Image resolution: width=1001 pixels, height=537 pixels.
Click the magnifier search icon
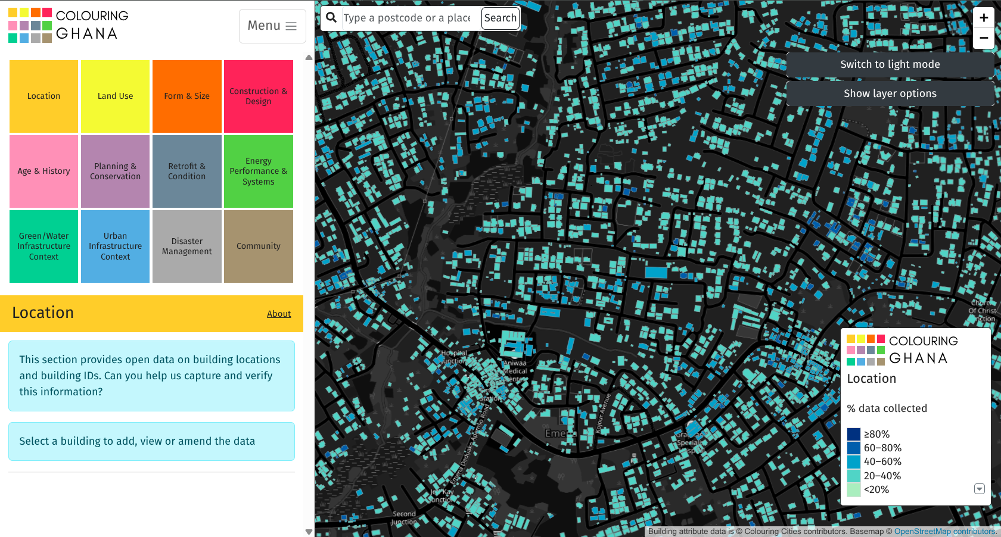point(331,18)
